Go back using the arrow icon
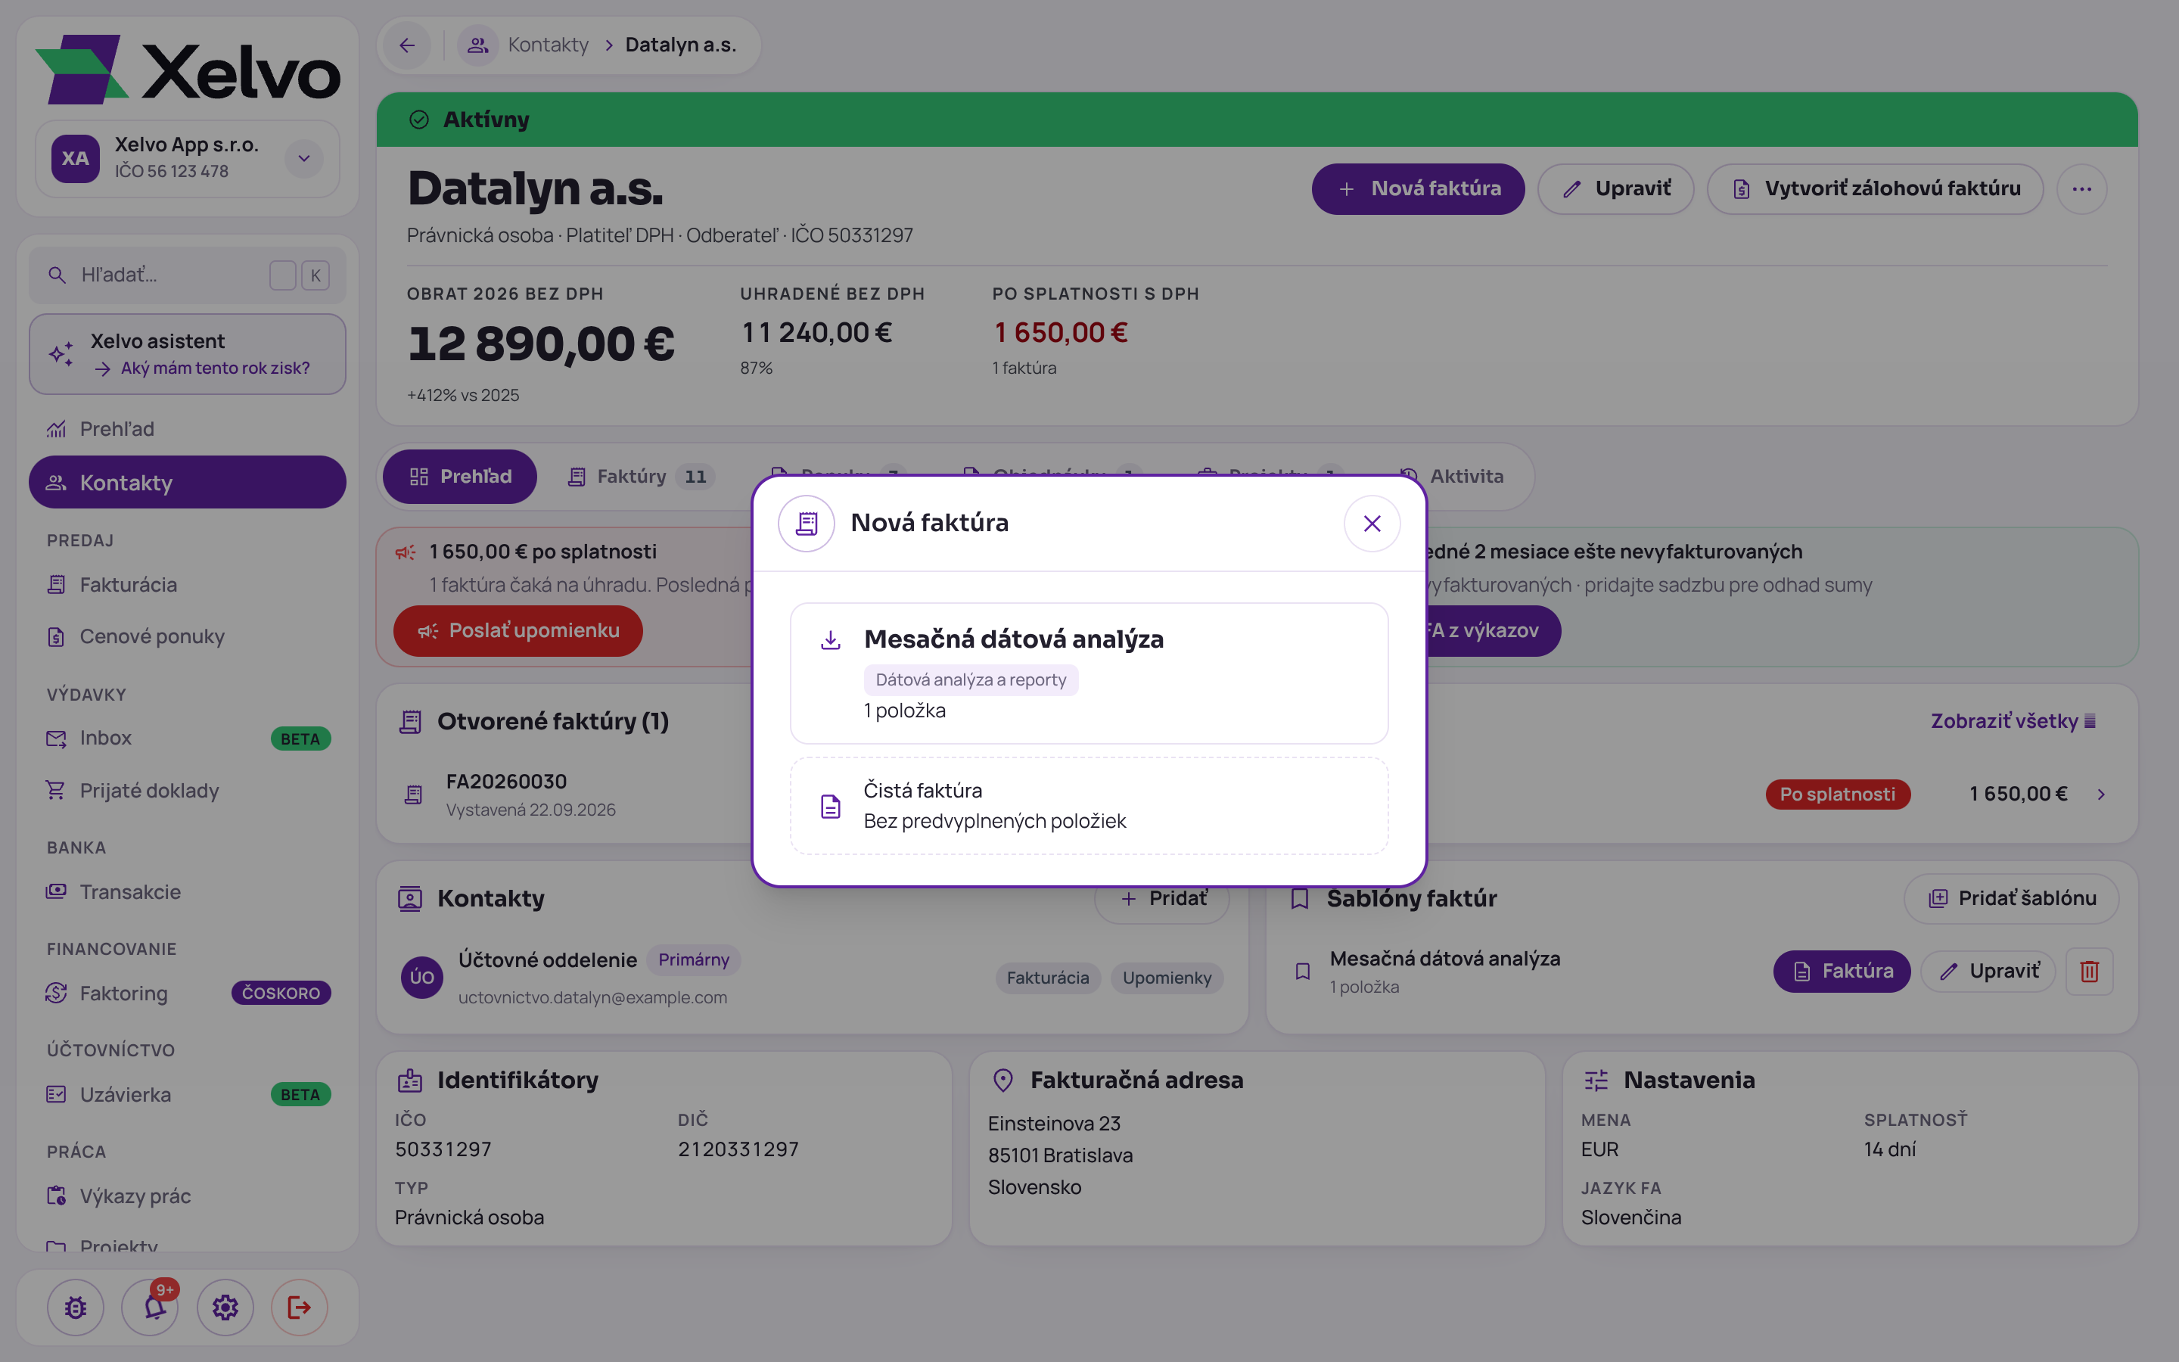Viewport: 2179px width, 1362px height. tap(407, 45)
